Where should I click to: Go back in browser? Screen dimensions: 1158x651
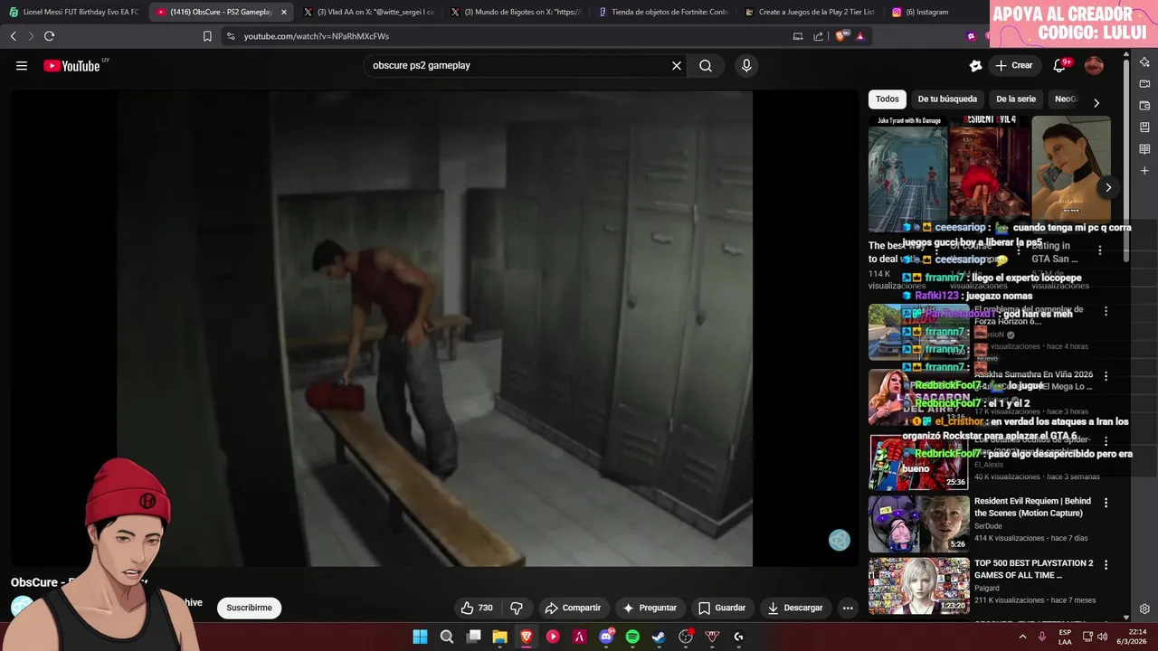[x=13, y=36]
